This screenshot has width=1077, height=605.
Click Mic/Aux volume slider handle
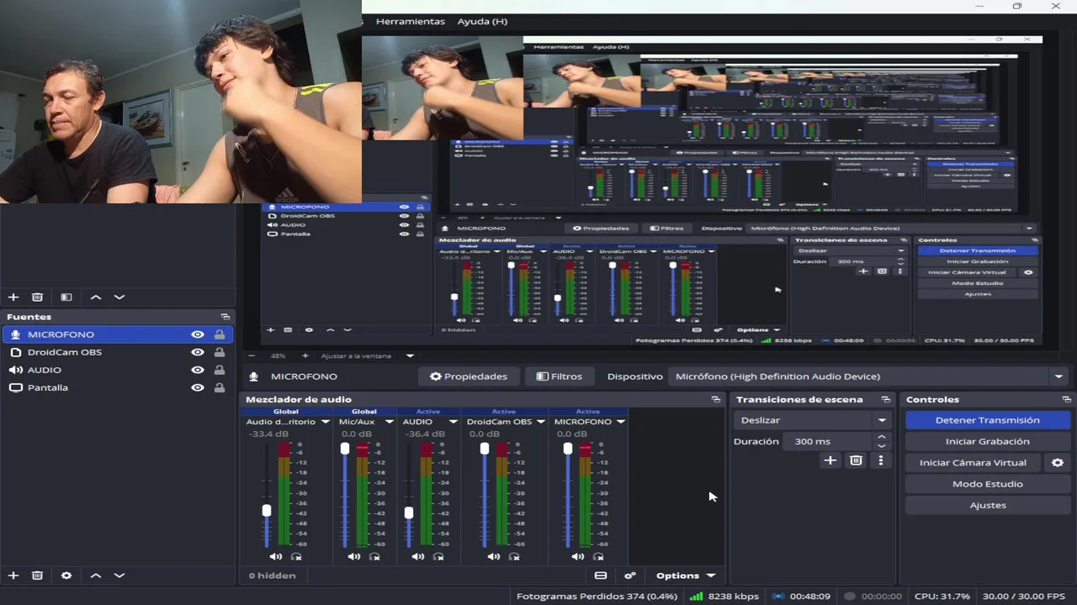click(345, 449)
